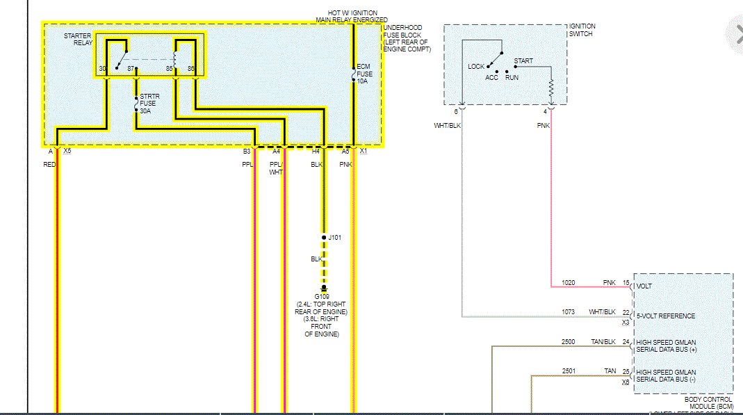The height and width of the screenshot is (415, 743).
Task: Click the STRTR FUSE 30A label
Action: 149,104
